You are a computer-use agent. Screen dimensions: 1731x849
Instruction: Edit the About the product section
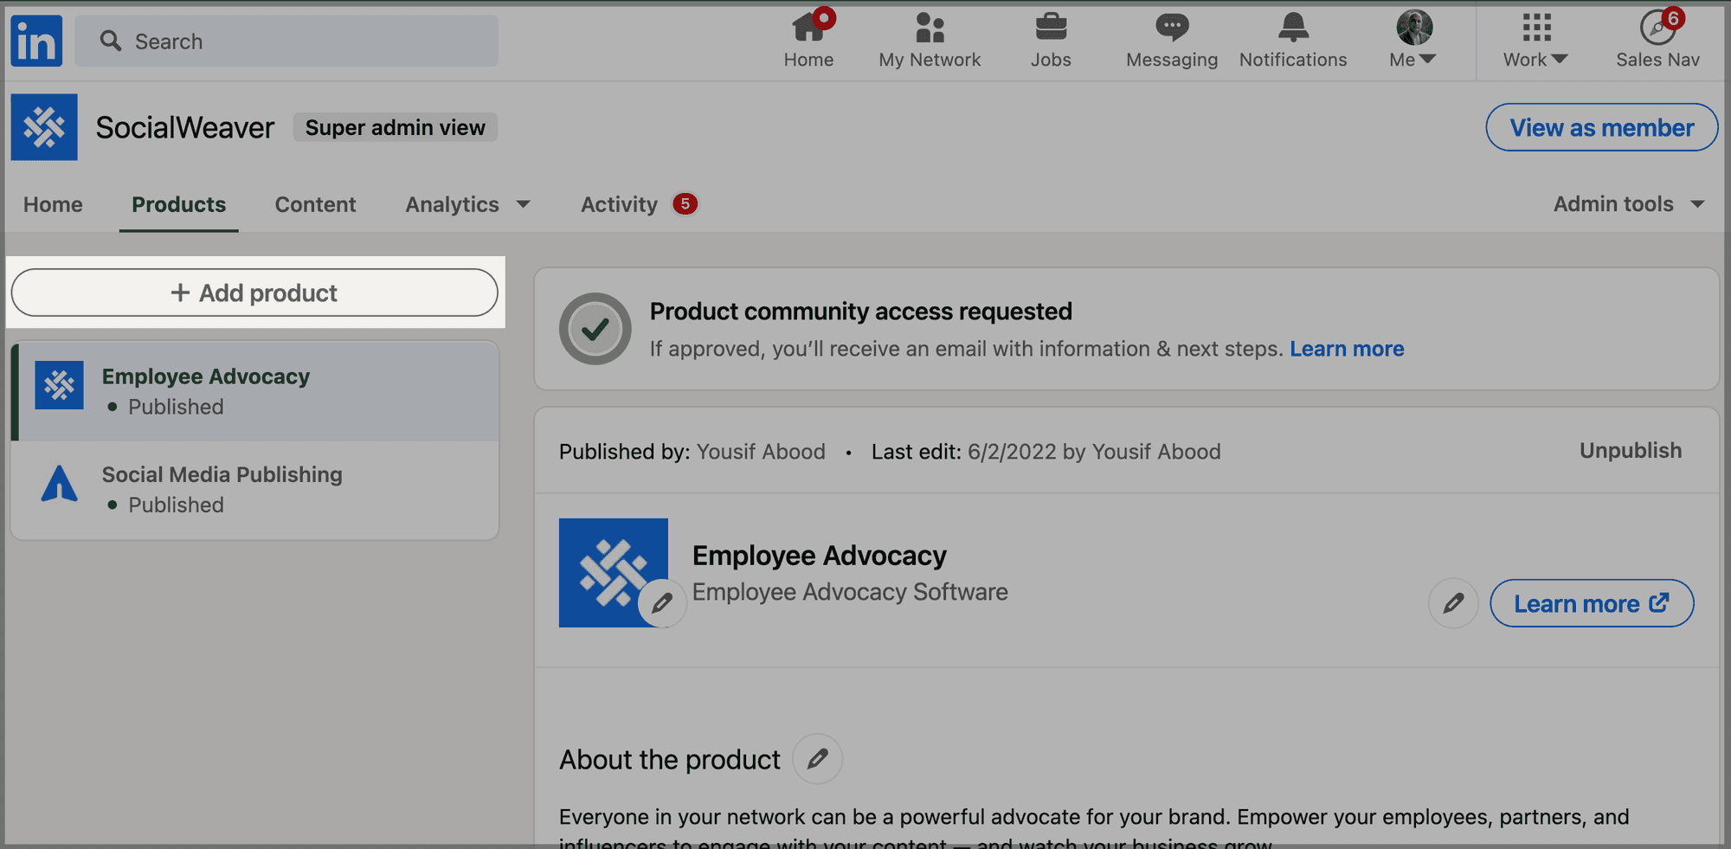817,759
